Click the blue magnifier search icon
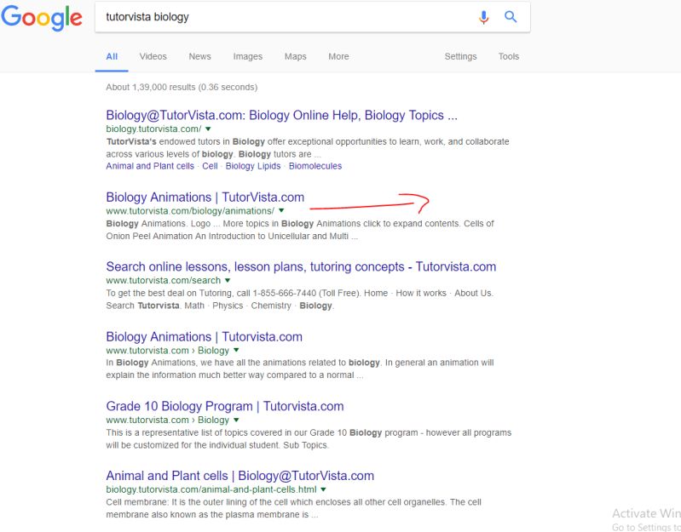 coord(511,17)
